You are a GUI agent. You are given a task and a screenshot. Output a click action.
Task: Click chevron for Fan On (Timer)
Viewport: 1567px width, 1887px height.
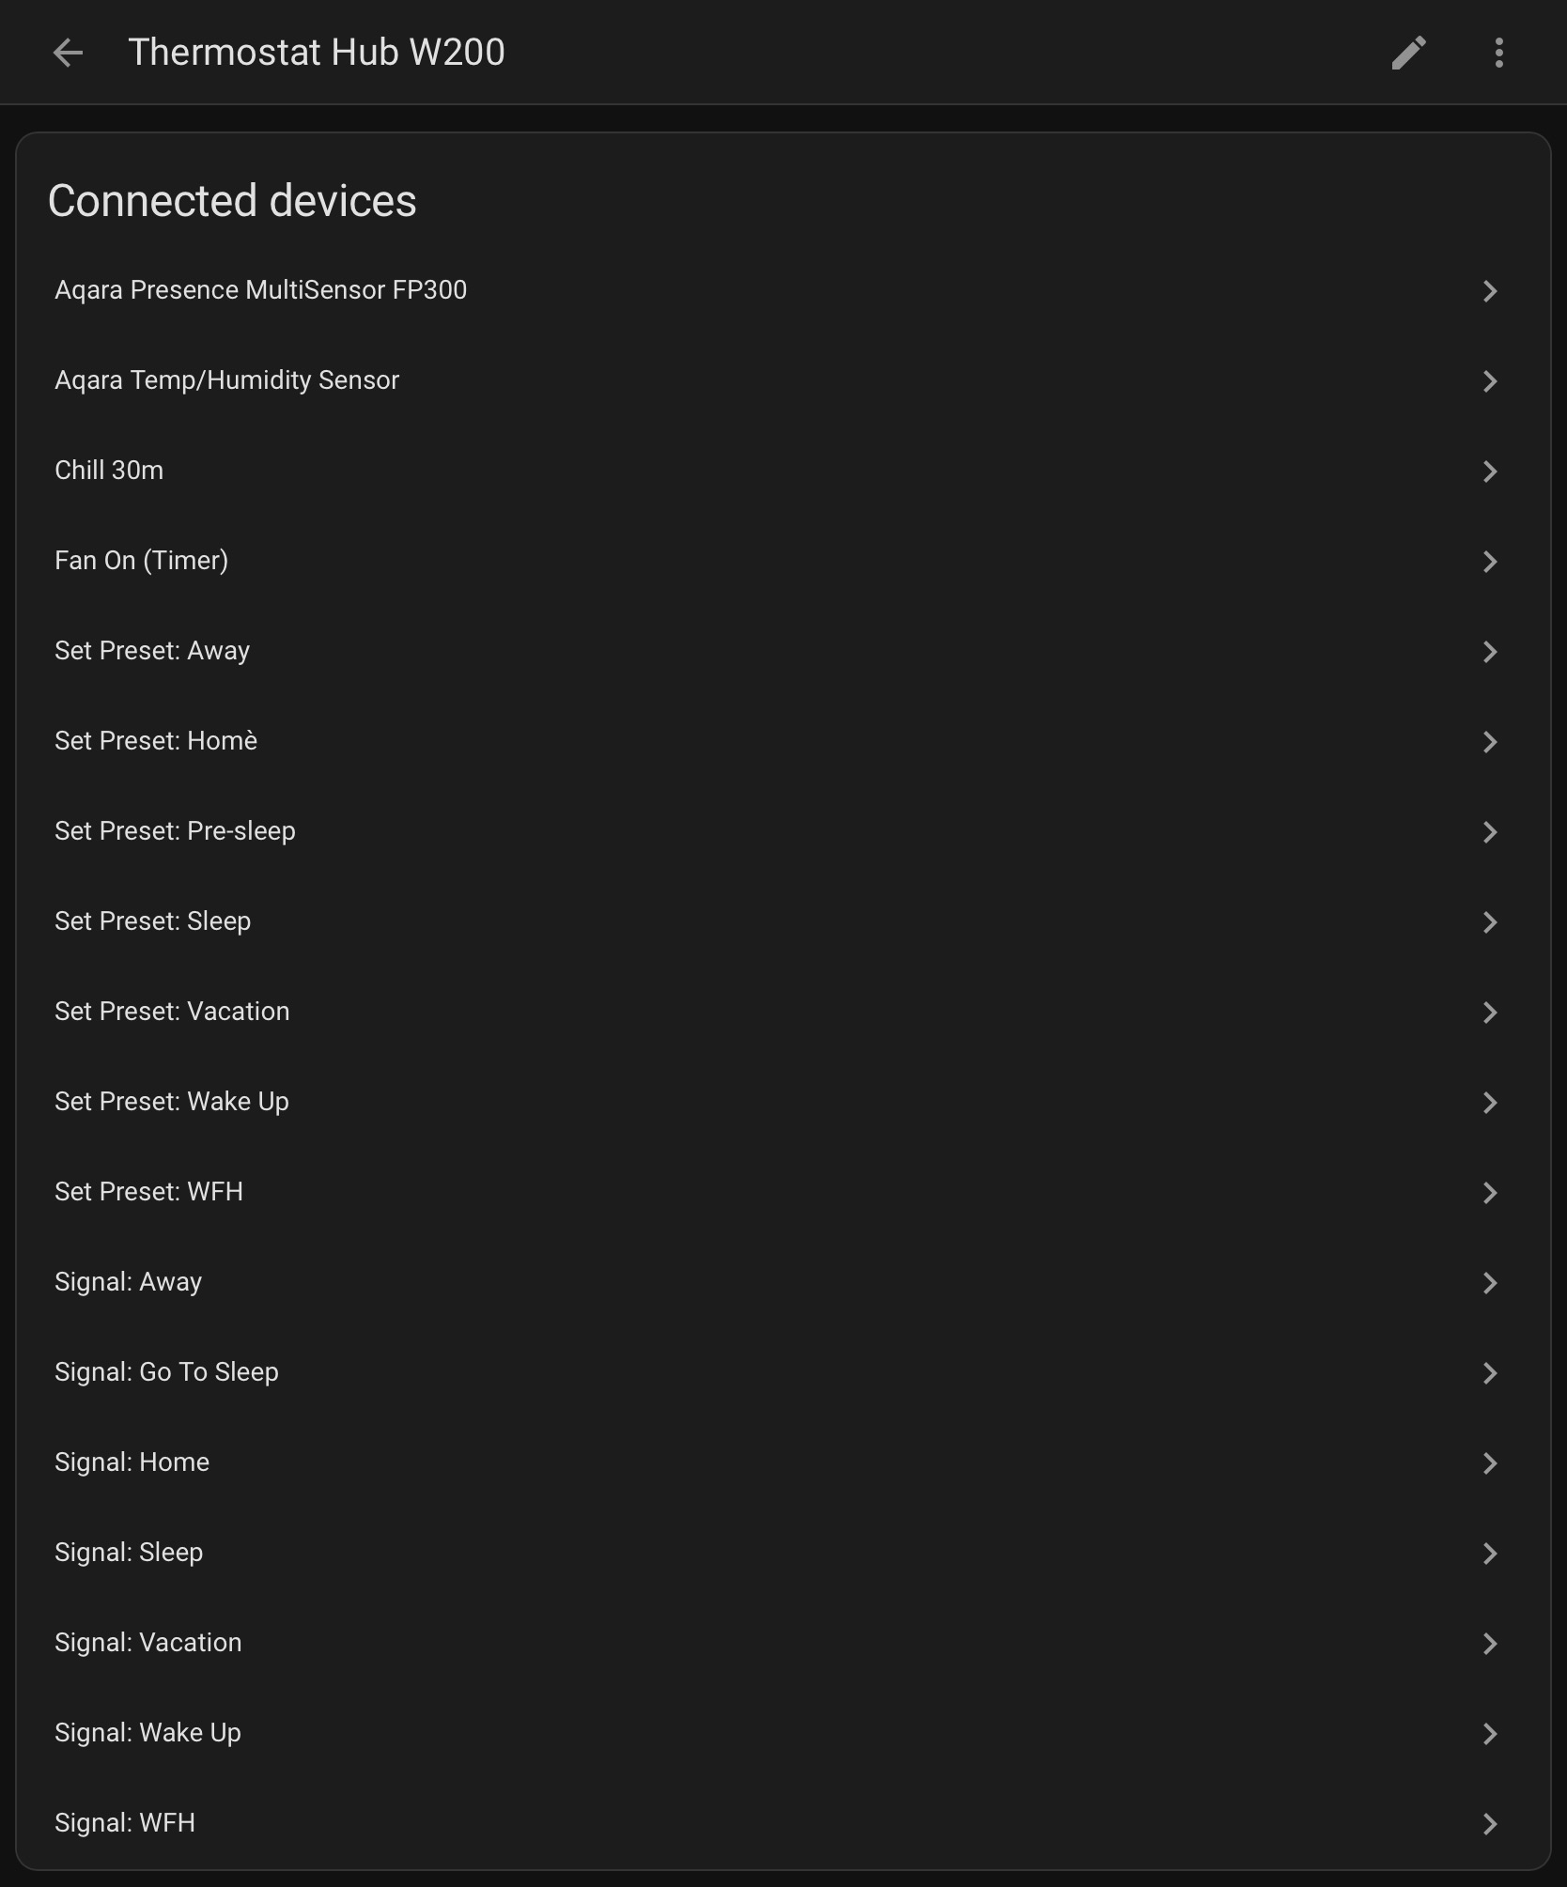[x=1489, y=562]
